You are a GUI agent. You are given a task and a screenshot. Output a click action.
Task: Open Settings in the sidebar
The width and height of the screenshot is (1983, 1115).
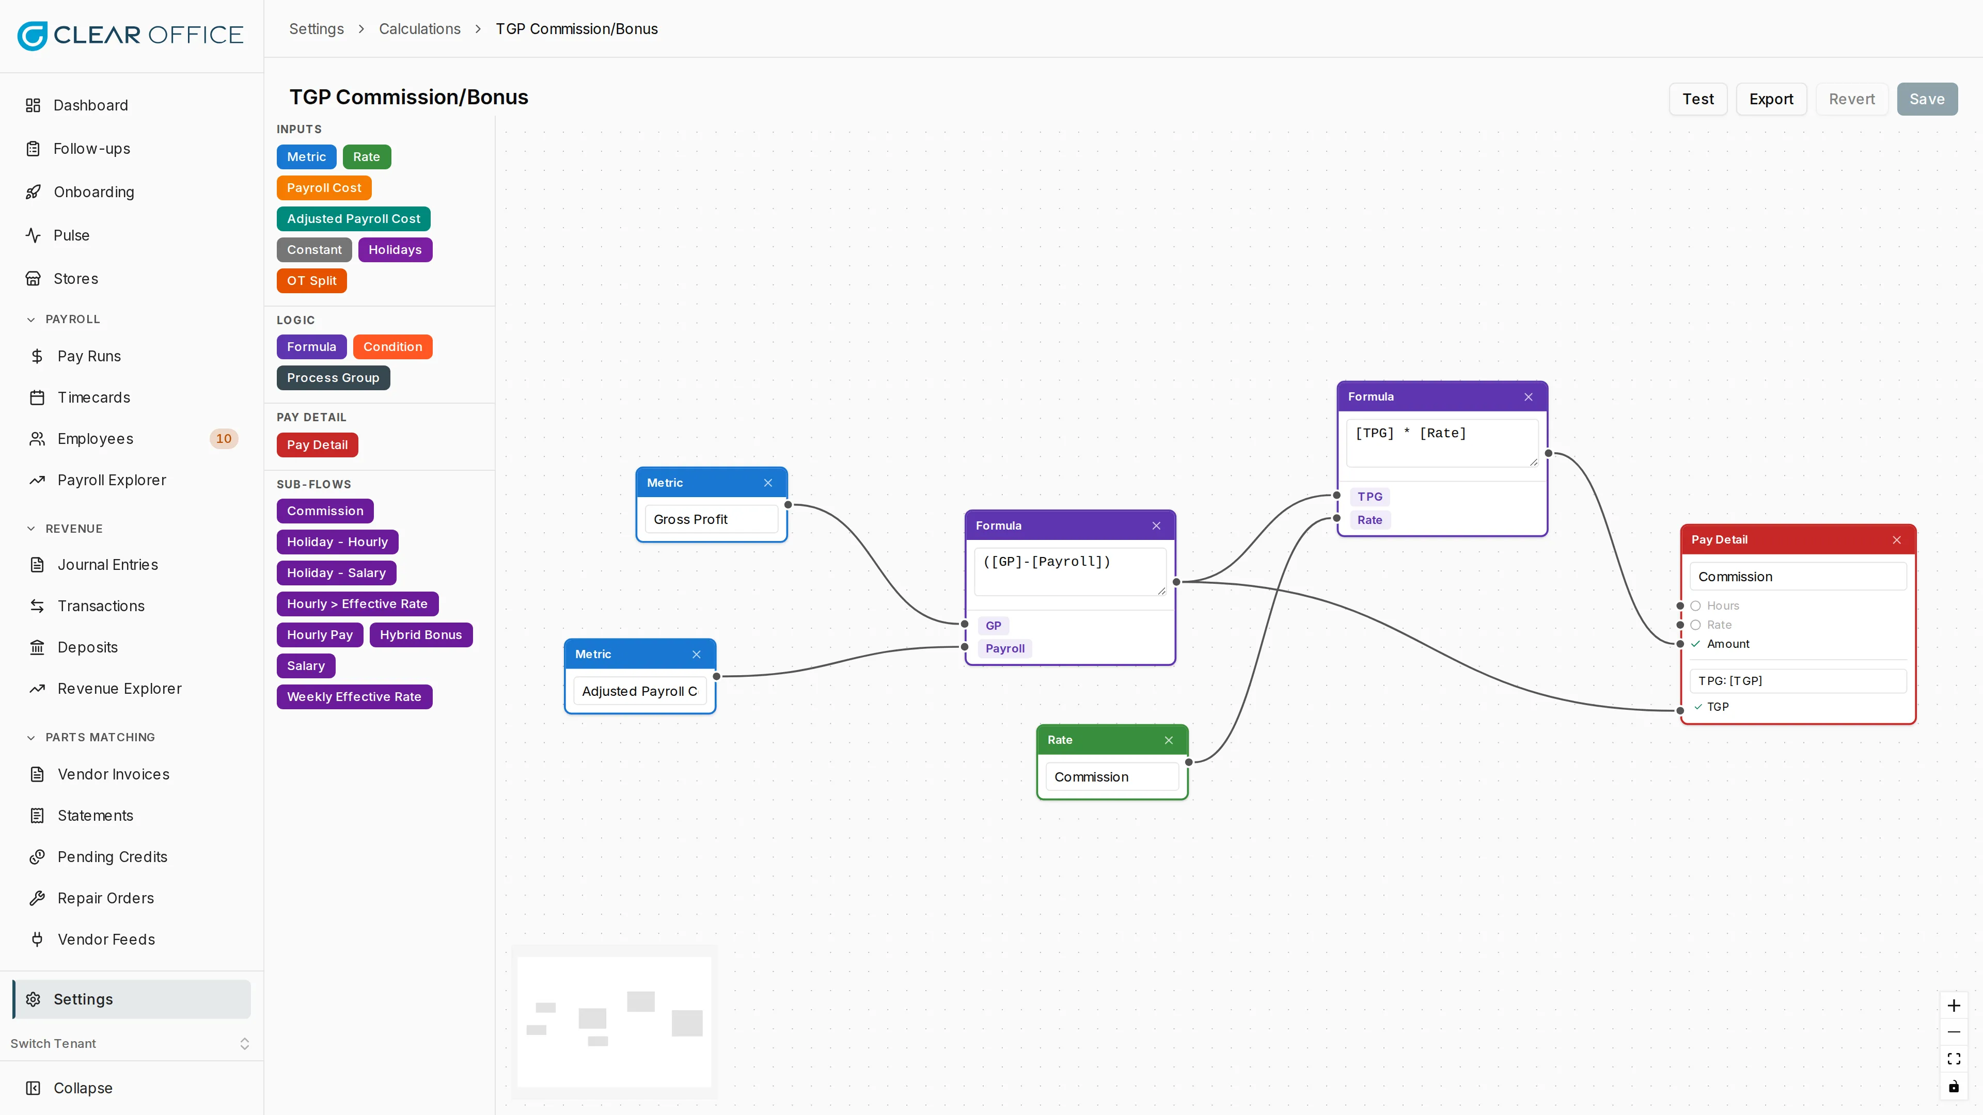[132, 999]
